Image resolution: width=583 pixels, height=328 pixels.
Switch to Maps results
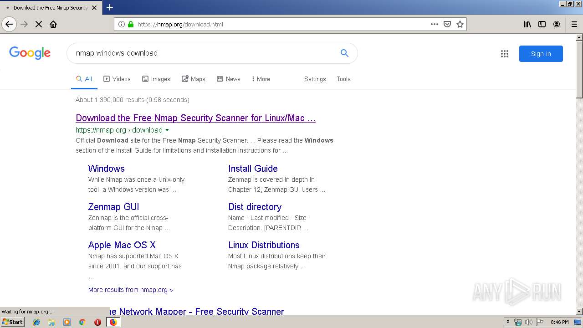click(194, 79)
